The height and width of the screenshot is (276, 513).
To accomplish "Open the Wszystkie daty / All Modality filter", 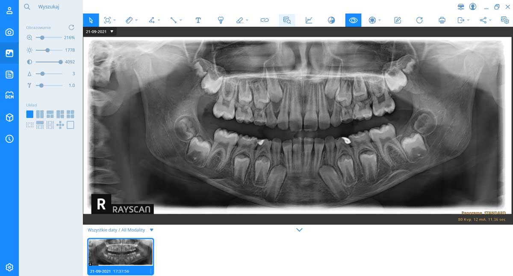I will pos(151,230).
